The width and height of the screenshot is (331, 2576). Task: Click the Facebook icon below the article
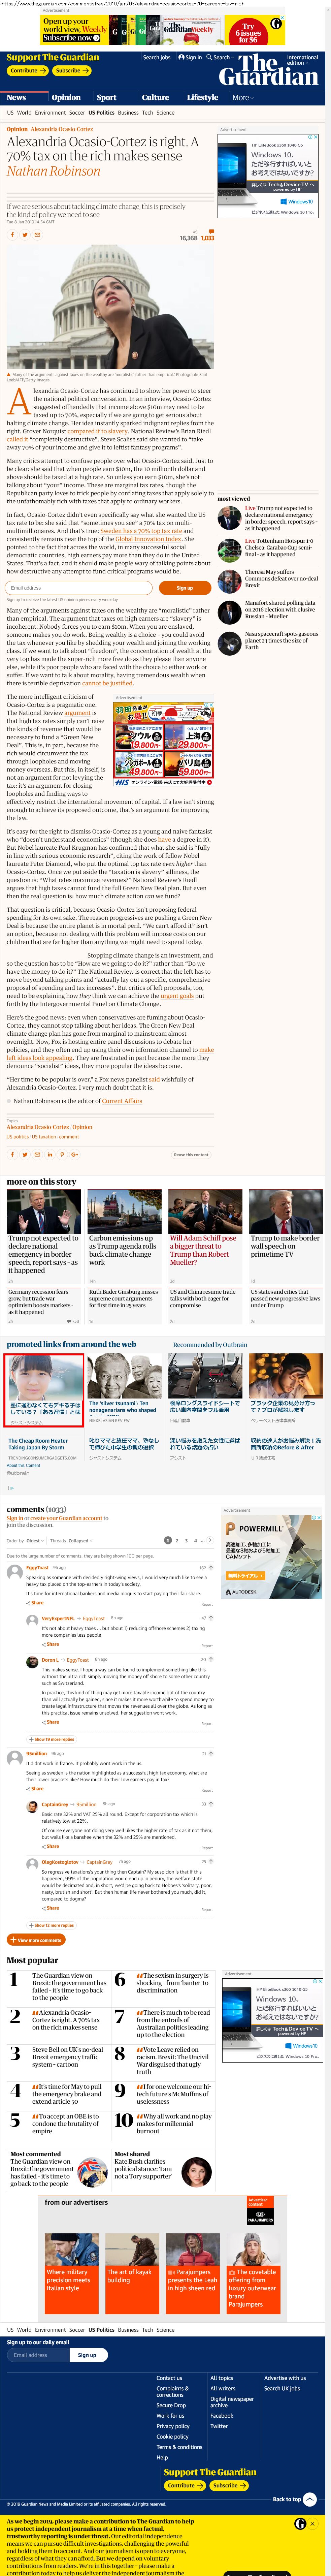coord(12,1154)
